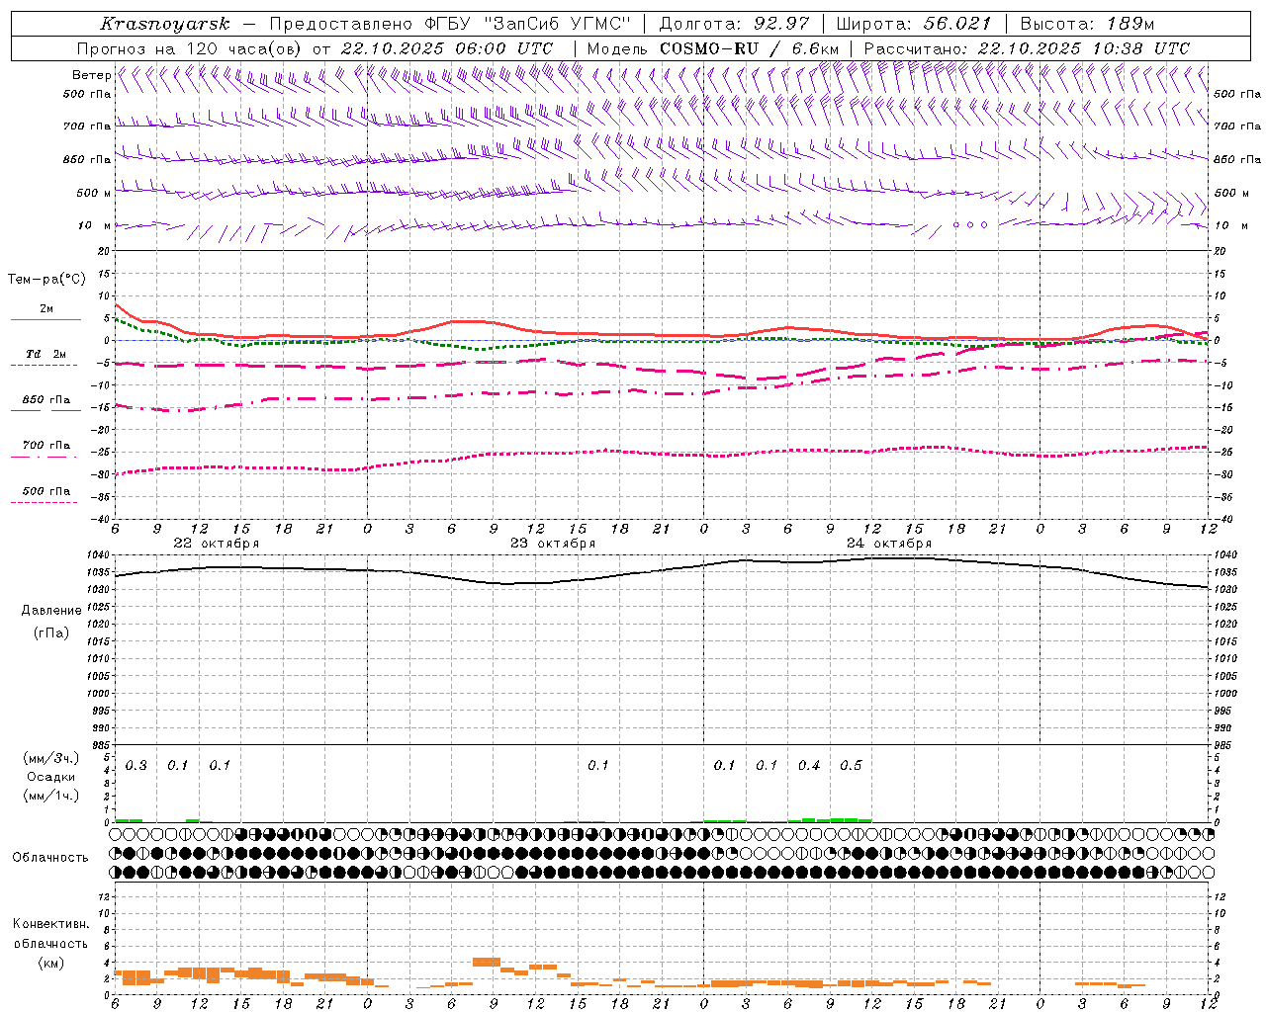Click the "Модель COSMO-RU / 6.6км" text
This screenshot has height=1012, width=1266.
click(x=713, y=48)
